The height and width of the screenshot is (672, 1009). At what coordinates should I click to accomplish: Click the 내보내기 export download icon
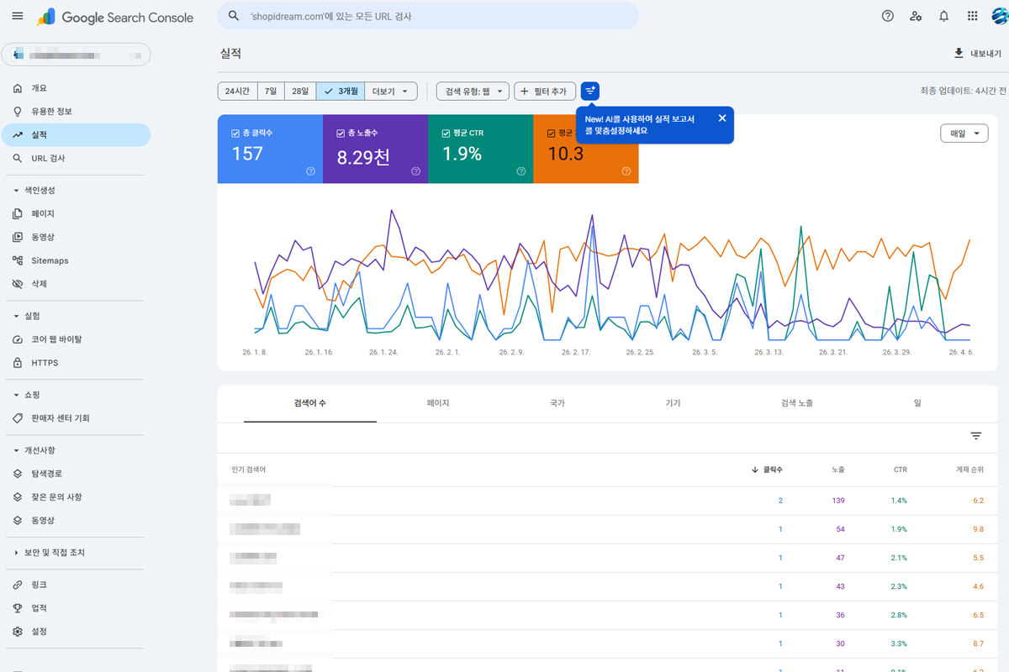[x=958, y=53]
